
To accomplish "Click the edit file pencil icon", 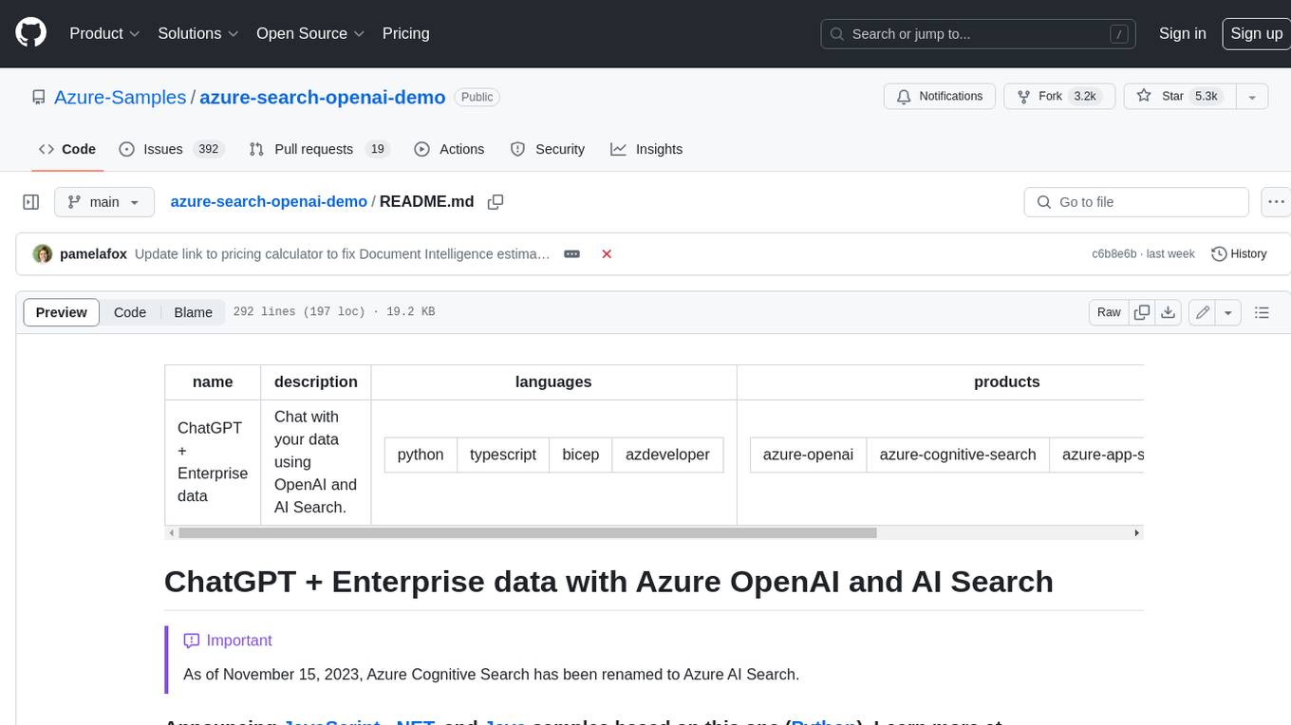I will pos(1203,312).
